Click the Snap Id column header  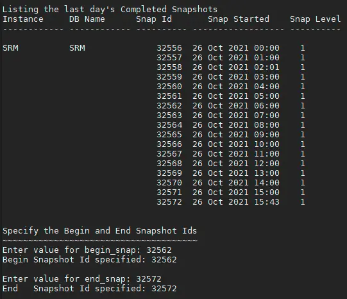point(154,19)
